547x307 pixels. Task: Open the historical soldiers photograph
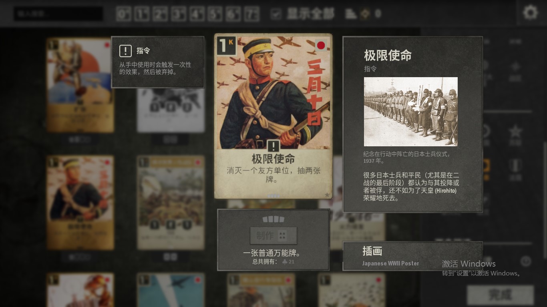click(410, 112)
